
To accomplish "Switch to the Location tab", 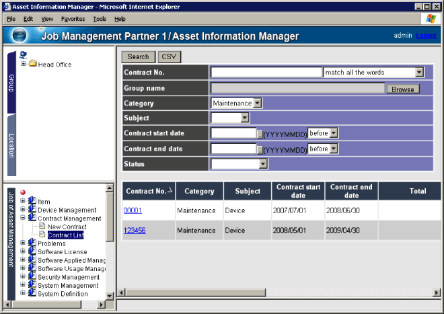I will (11, 146).
